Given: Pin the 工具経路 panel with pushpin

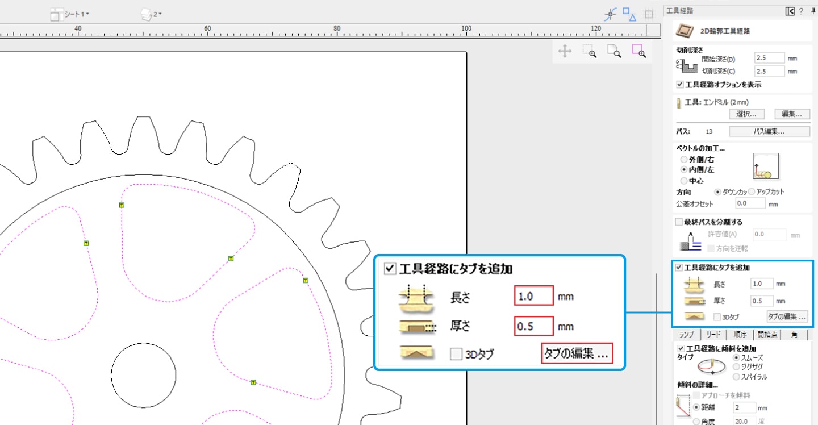Looking at the screenshot, I should pos(813,11).
